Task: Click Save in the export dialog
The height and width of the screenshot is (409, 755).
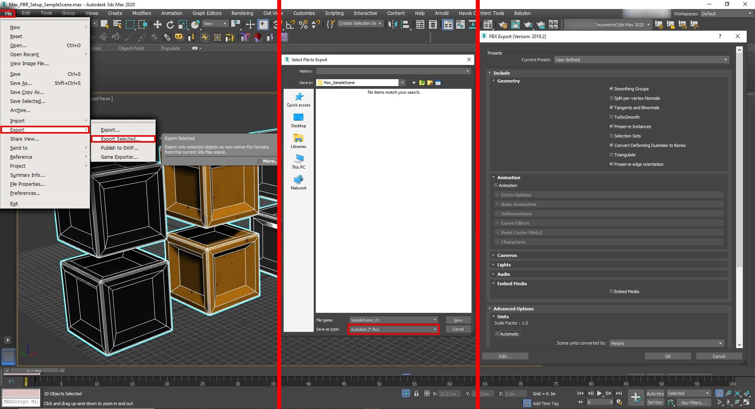Action: tap(457, 320)
